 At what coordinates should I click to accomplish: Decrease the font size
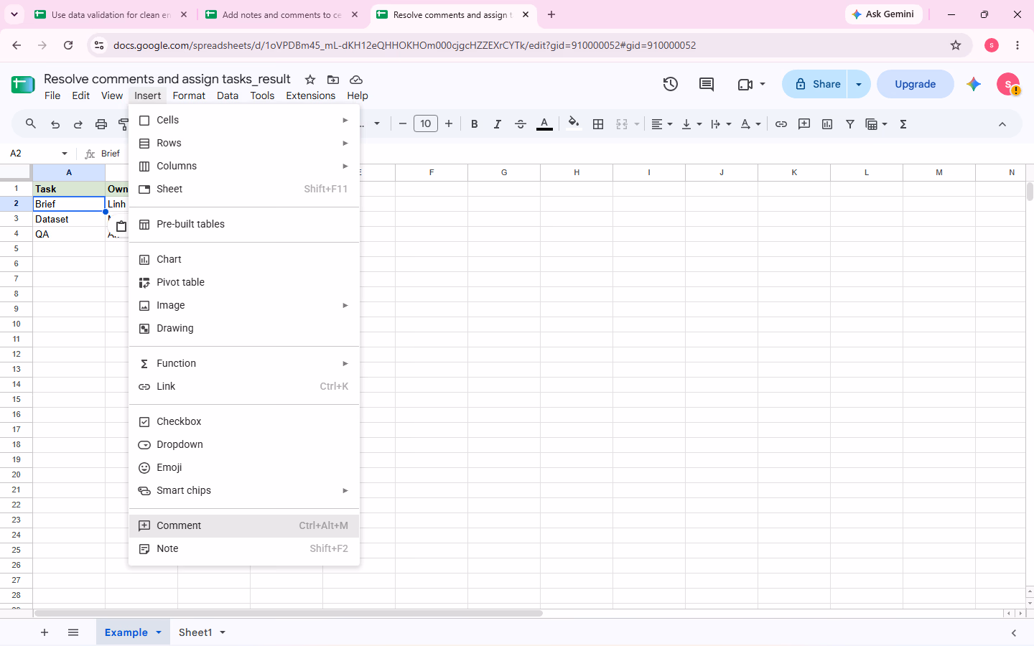pos(403,124)
